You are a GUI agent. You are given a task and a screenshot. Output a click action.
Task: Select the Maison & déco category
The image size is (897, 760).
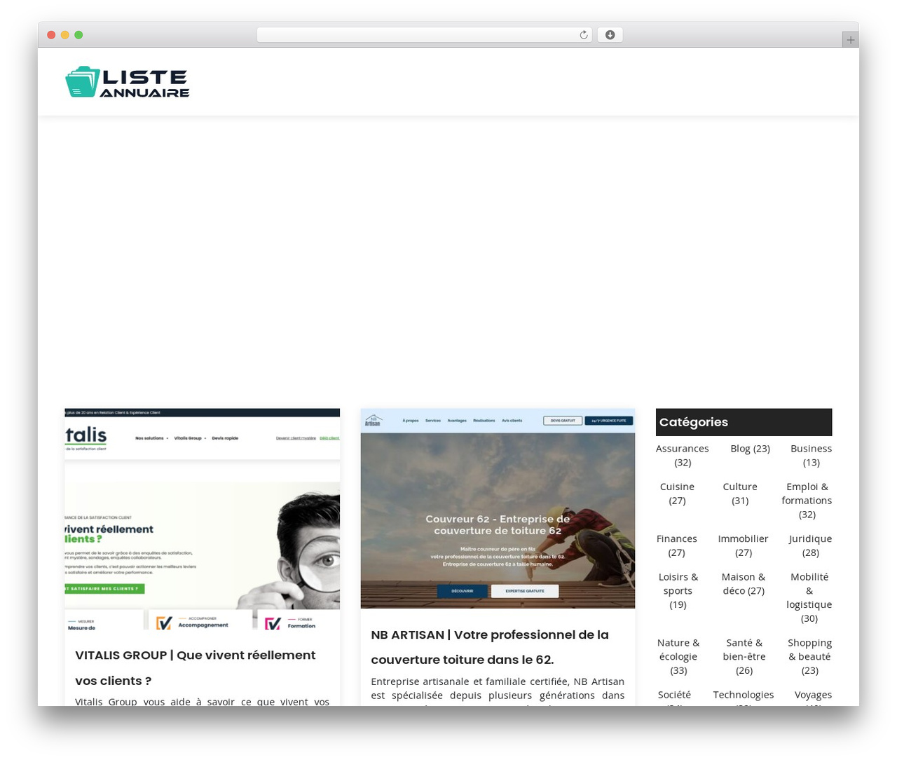click(743, 583)
